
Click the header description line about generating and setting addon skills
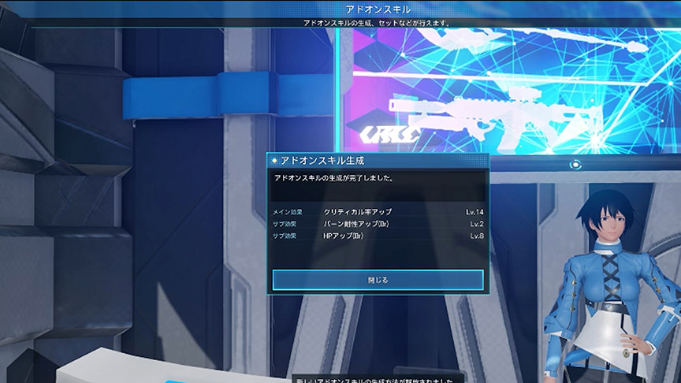pos(377,23)
